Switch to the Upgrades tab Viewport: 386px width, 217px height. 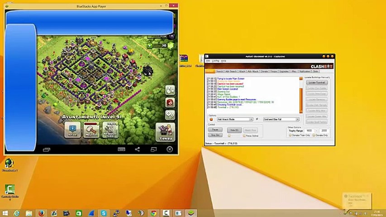click(284, 71)
